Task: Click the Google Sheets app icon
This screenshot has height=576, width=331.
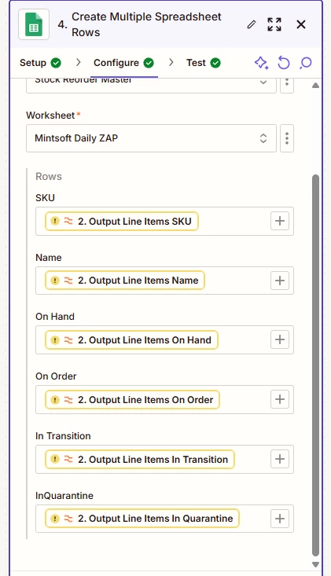Action: tap(34, 24)
